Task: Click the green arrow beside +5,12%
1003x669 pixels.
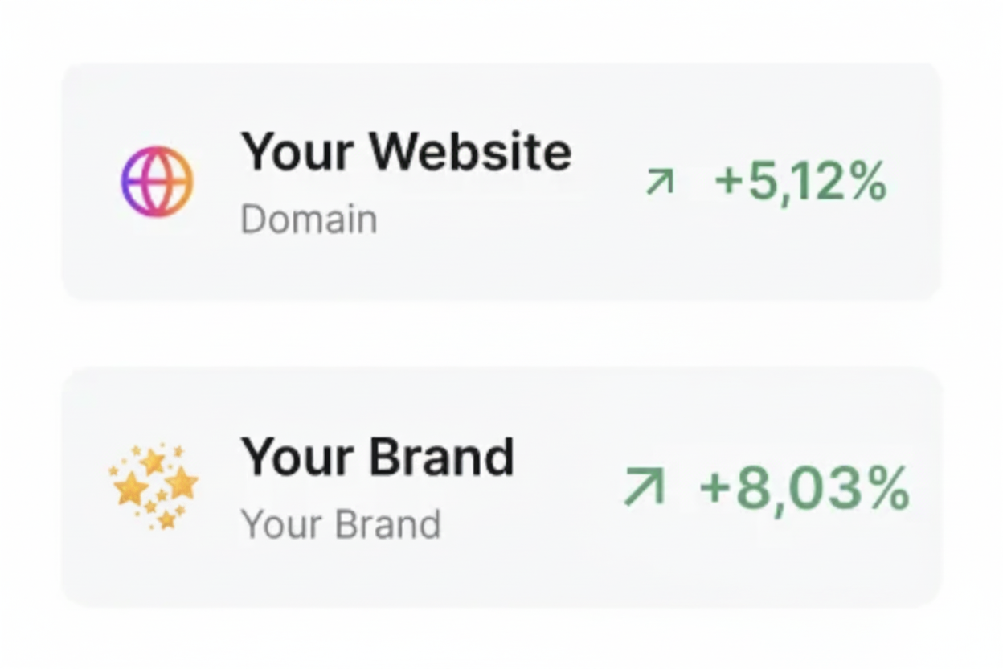Action: click(660, 183)
